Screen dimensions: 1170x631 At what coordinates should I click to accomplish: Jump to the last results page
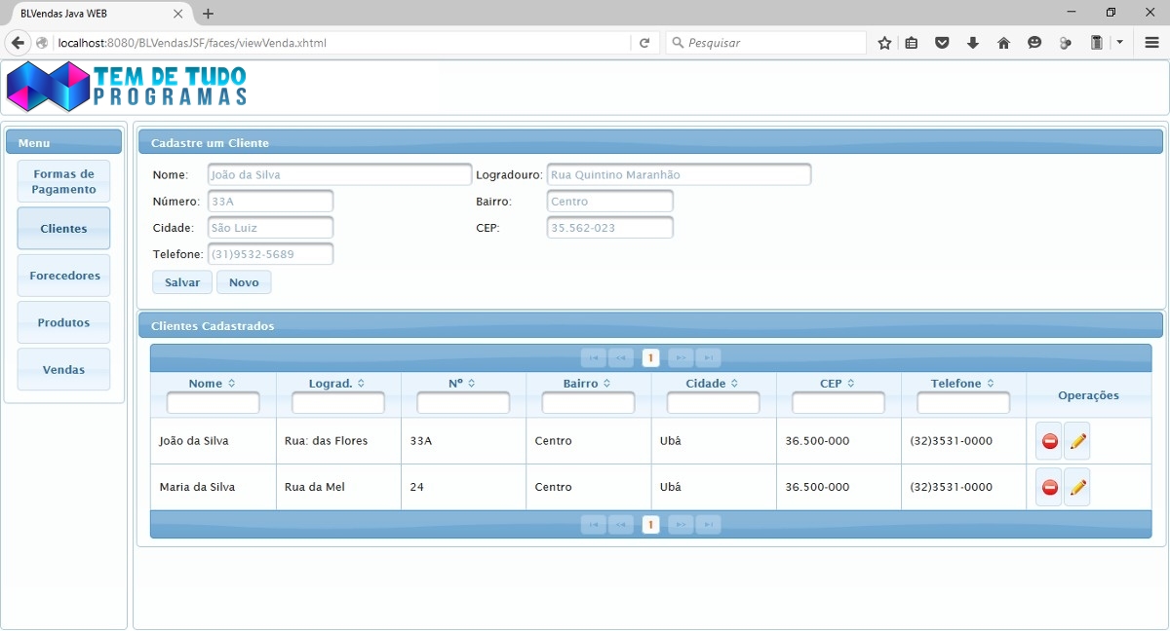pos(709,357)
